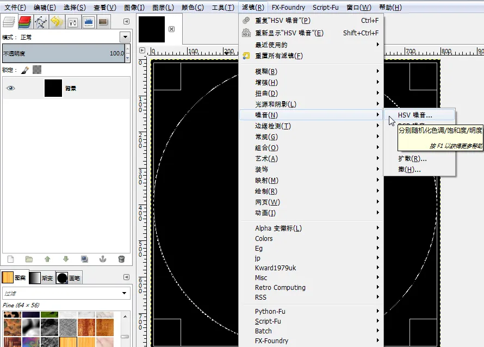Click 重复"HSV 噪音" repeat filter entry
Screen dimensions: 484x347
click(311, 20)
